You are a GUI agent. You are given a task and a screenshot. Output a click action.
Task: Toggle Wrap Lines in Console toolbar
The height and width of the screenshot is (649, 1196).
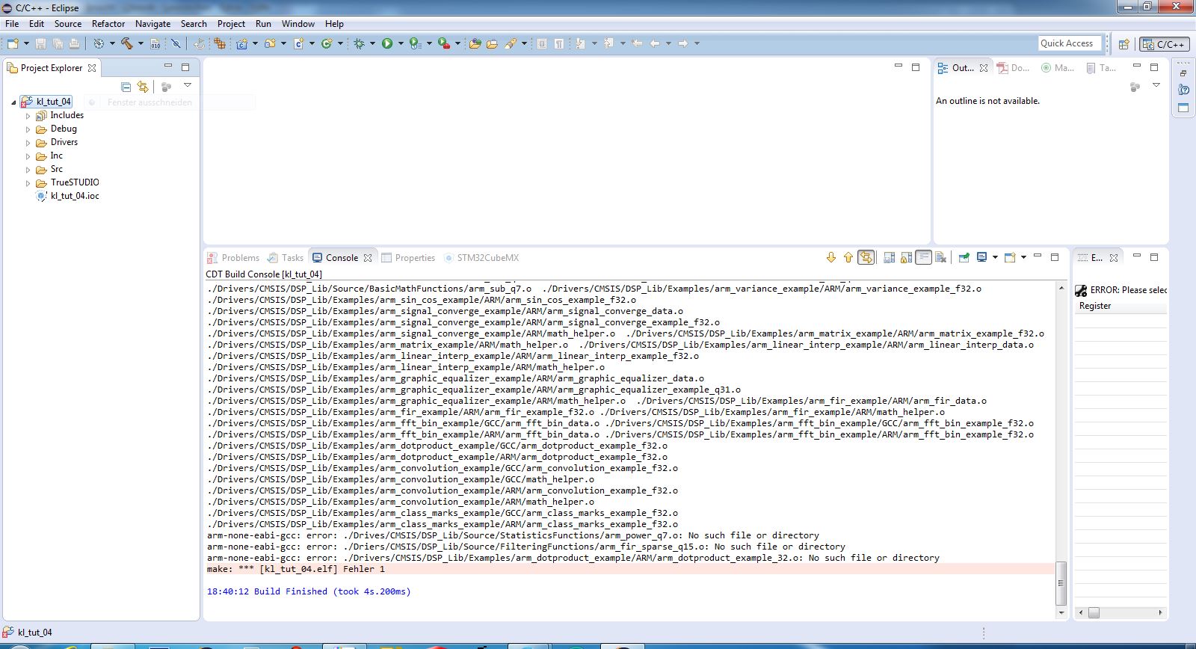[924, 258]
